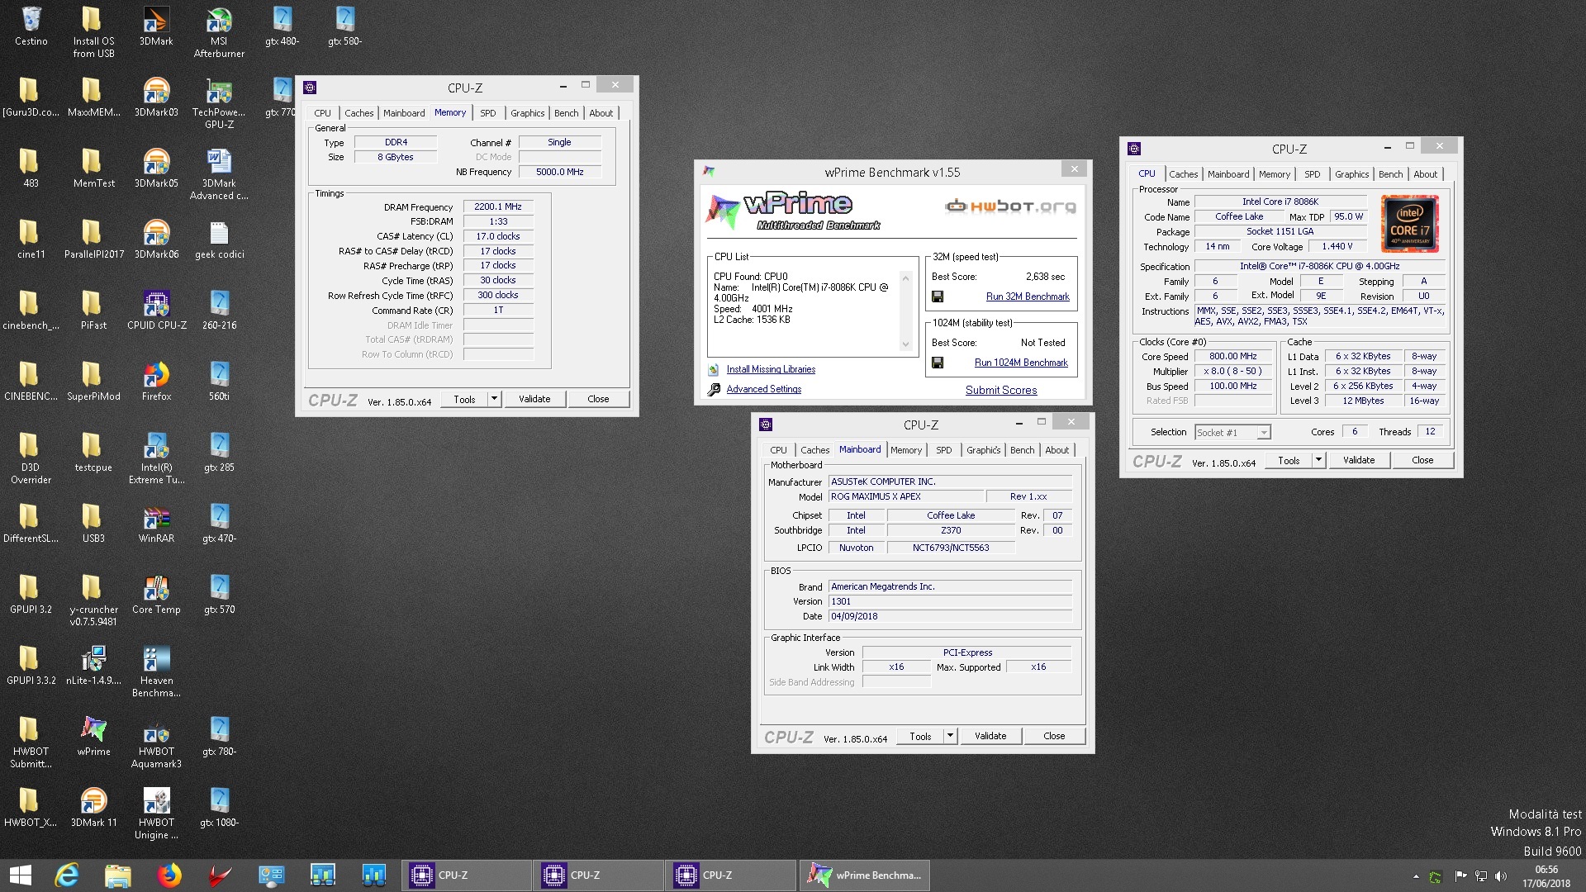The width and height of the screenshot is (1586, 892).
Task: Open Tools dropdown arrow in mainboard CPU-Z window
Action: tap(950, 736)
